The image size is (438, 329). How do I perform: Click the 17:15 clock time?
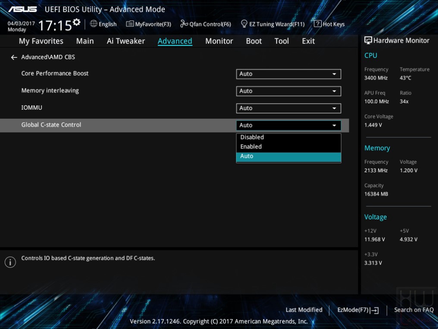pyautogui.click(x=55, y=26)
